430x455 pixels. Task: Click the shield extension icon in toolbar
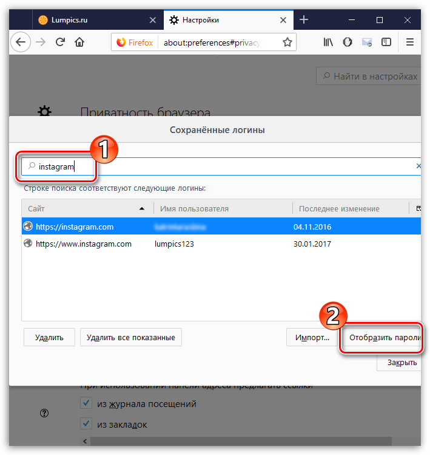click(348, 43)
